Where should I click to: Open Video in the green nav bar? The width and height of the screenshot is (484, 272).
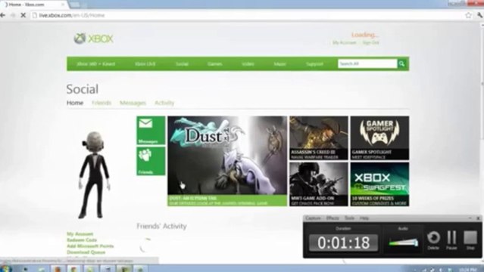tap(248, 64)
